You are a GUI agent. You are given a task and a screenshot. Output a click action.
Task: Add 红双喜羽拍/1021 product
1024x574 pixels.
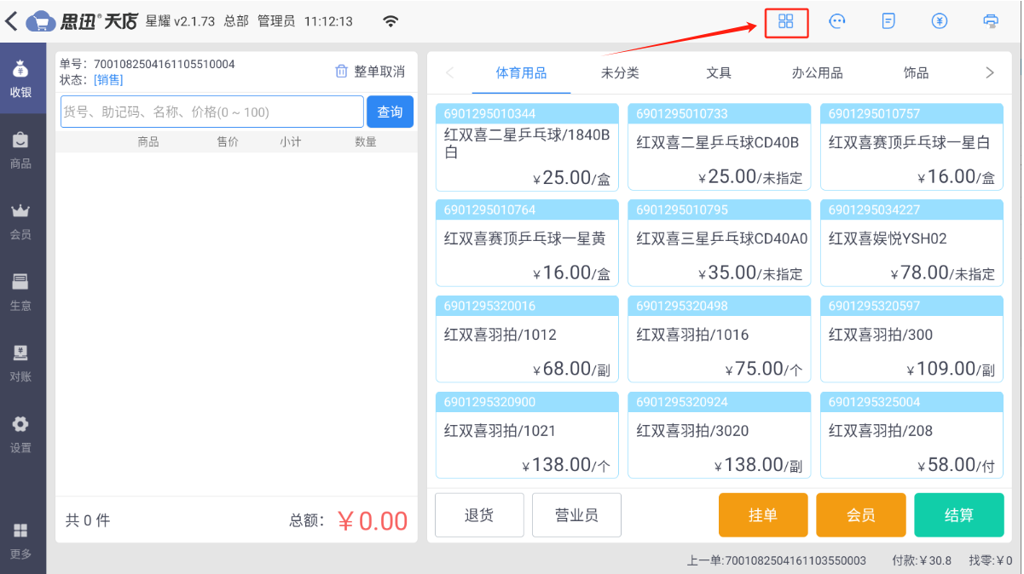(x=527, y=435)
